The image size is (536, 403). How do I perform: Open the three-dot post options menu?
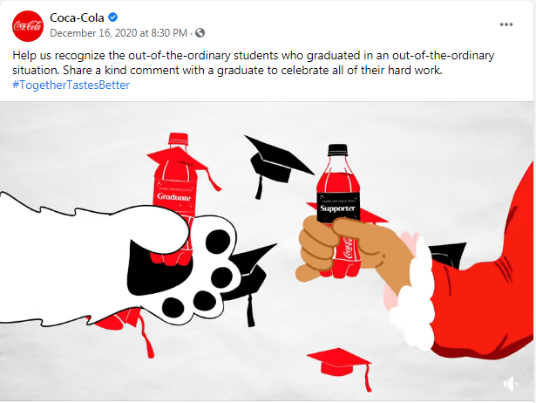click(506, 24)
